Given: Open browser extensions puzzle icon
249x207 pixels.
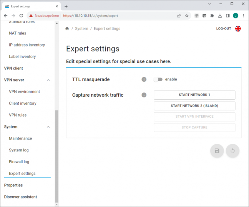Looking at the screenshot, I should point(212,15).
